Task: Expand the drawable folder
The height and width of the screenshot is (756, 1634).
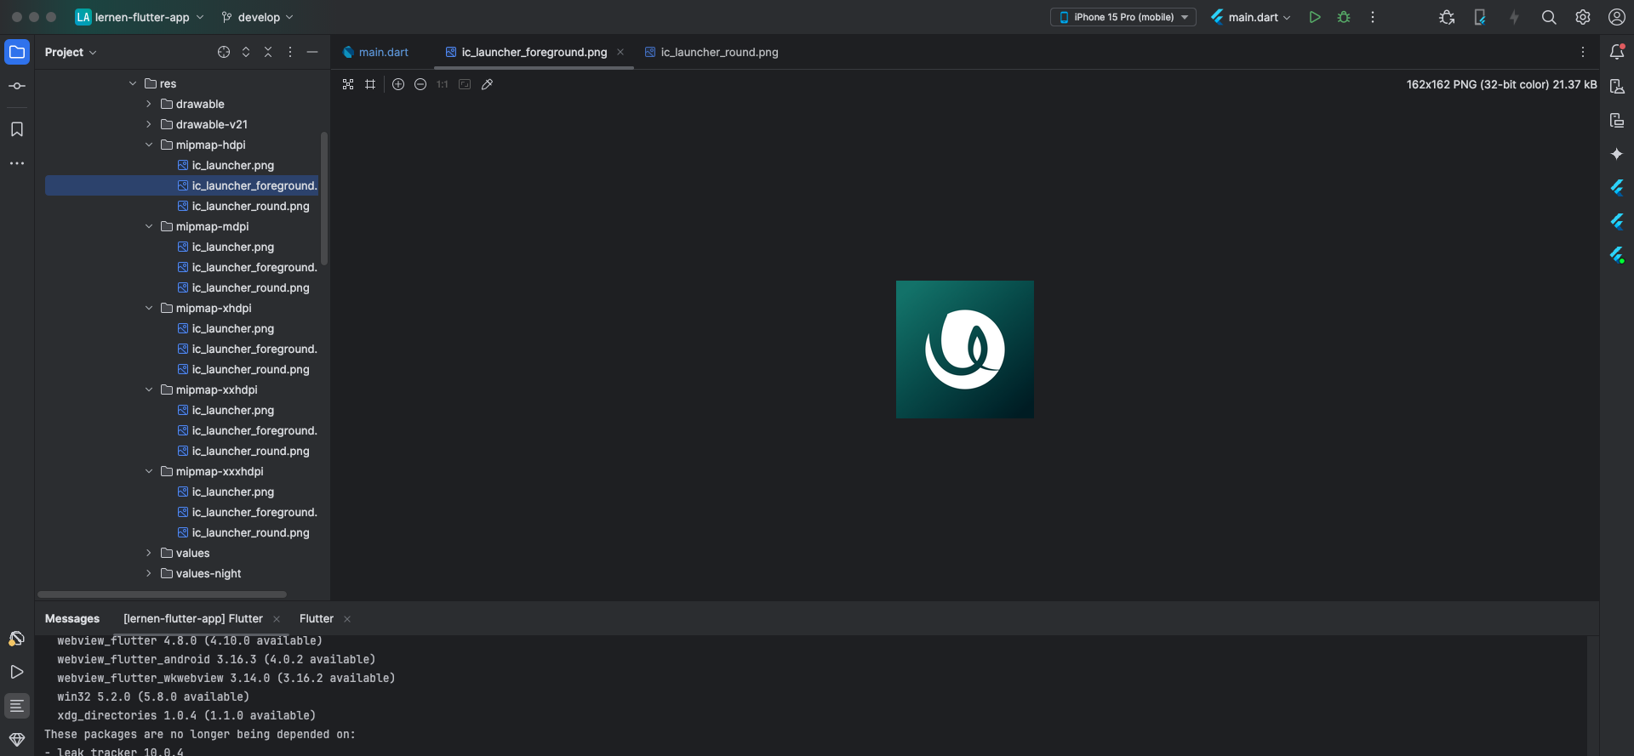Action: point(149,104)
